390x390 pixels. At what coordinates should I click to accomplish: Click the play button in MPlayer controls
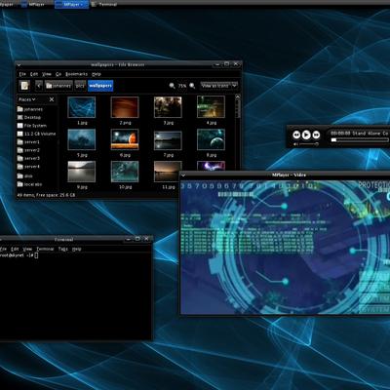[306, 135]
